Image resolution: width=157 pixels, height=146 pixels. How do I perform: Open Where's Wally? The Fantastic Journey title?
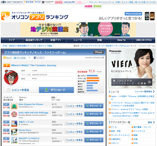tap(34, 65)
